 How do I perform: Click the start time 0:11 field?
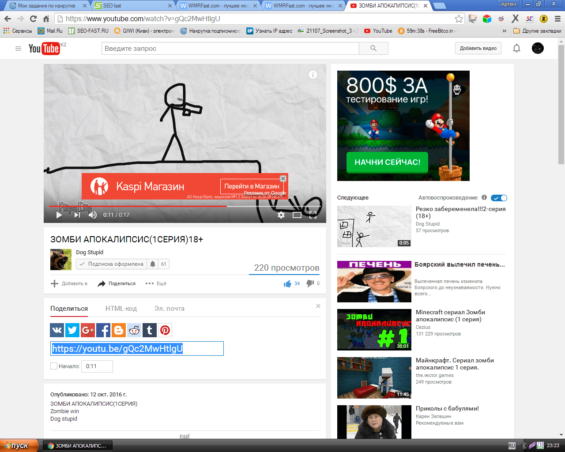pos(97,366)
